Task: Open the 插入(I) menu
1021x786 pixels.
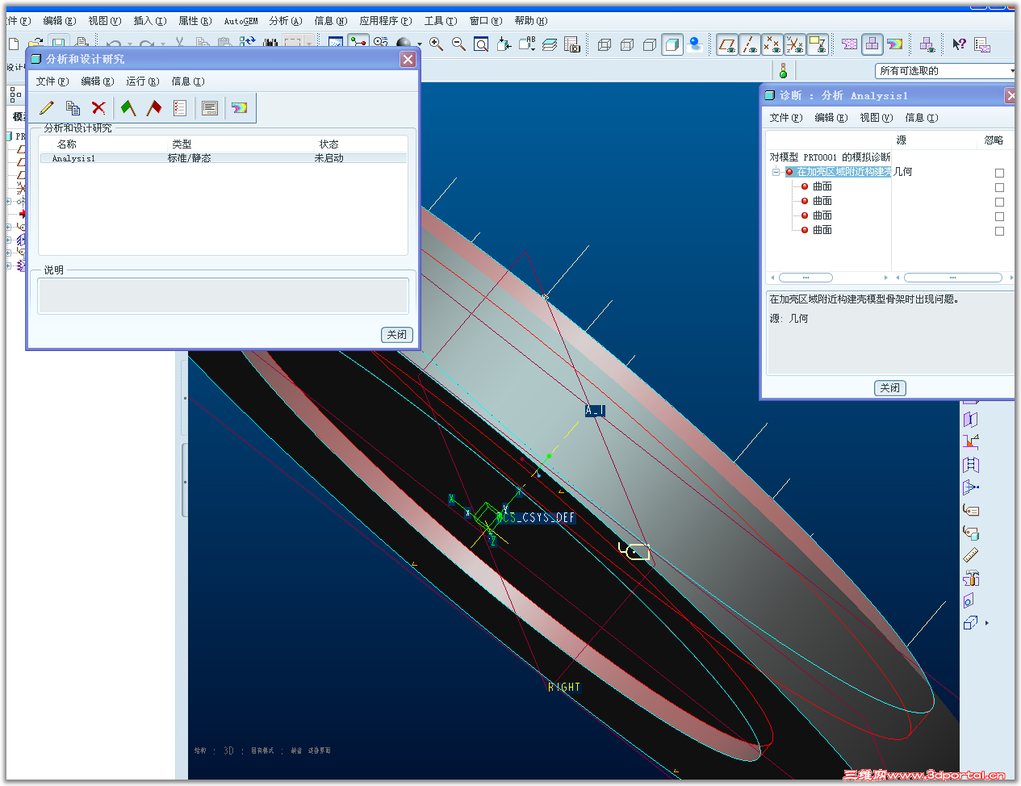Action: pos(150,21)
